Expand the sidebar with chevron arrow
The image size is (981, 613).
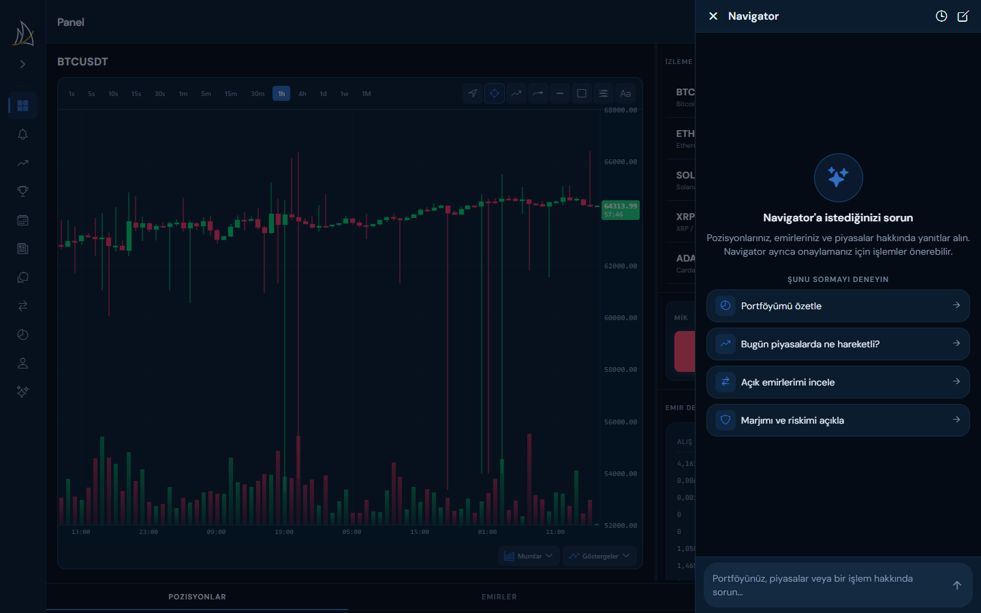tap(22, 64)
